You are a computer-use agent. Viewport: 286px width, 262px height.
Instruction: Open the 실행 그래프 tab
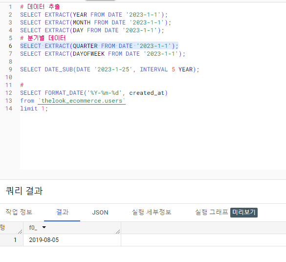[x=212, y=212]
